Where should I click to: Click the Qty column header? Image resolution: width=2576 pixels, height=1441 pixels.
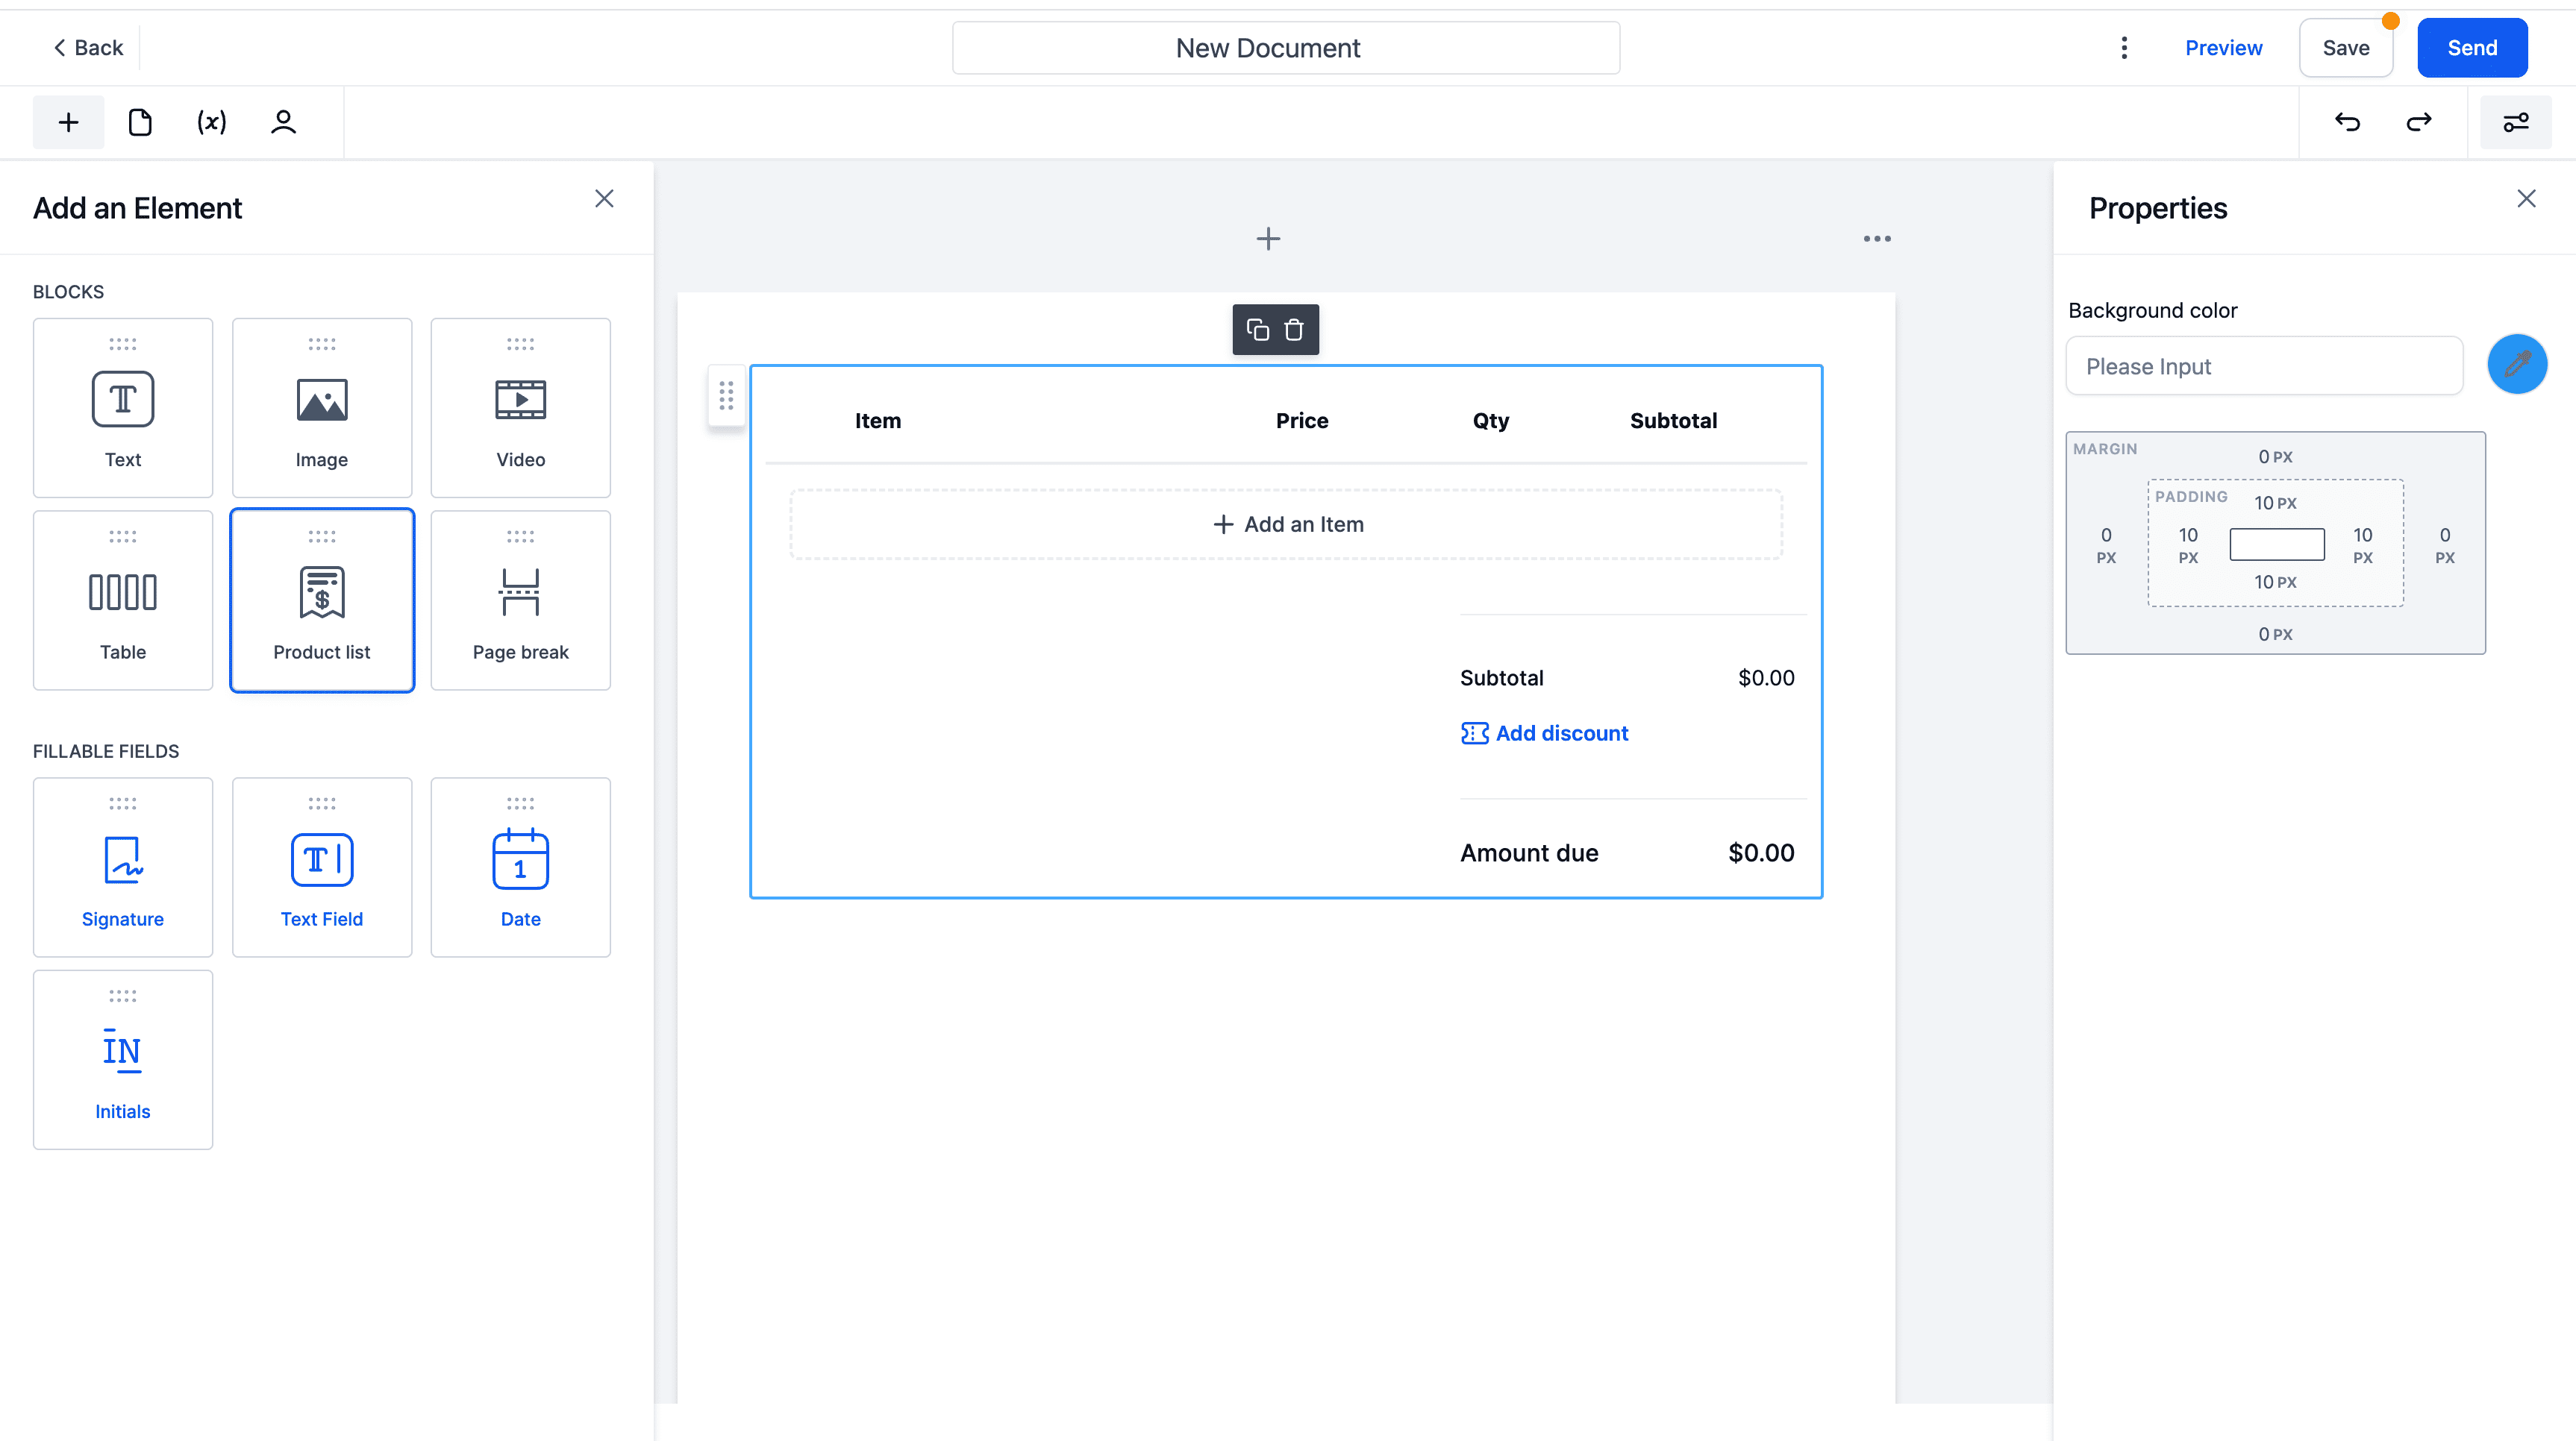coord(1490,421)
